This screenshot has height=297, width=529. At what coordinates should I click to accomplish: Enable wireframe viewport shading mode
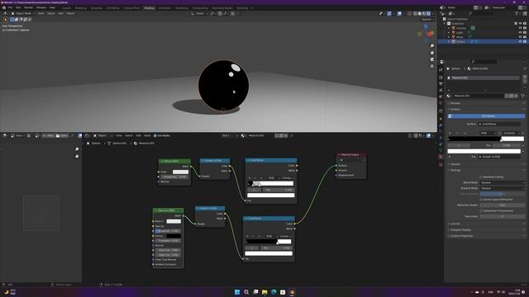click(415, 13)
